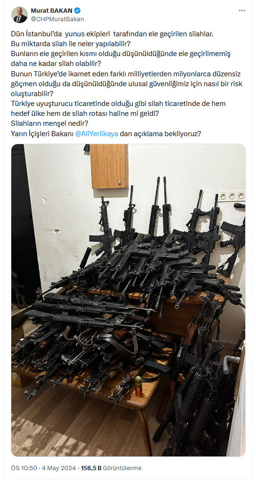Click the 158,5 B view count
The width and height of the screenshot is (256, 480).
point(91,468)
